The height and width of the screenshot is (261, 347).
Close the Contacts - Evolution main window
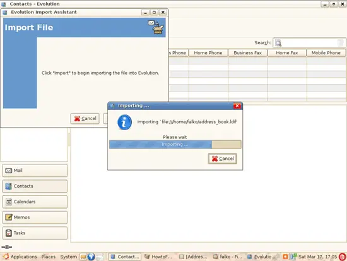(x=343, y=4)
